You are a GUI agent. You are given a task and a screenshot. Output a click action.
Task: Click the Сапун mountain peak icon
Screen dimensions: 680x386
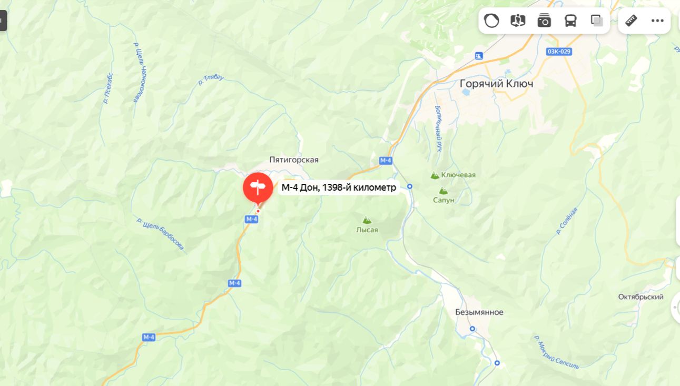point(444,191)
